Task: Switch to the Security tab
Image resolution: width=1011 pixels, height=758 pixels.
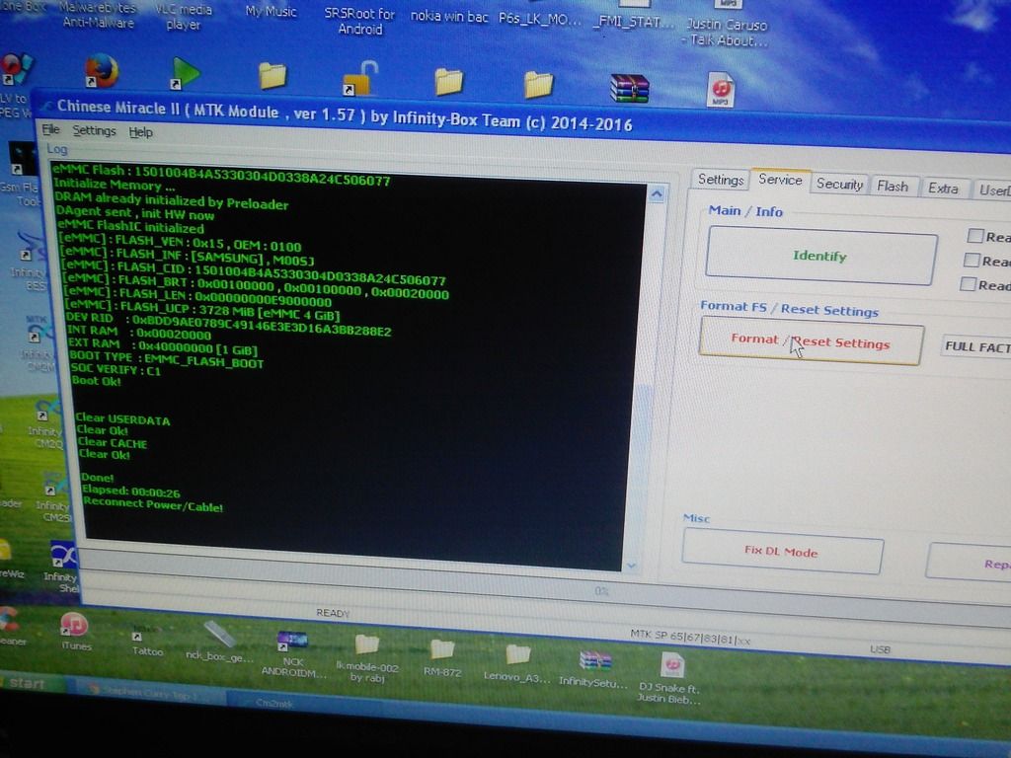Action: coord(839,185)
